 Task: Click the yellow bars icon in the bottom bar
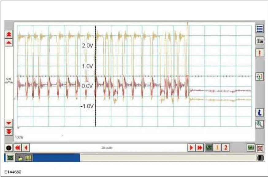point(28,158)
